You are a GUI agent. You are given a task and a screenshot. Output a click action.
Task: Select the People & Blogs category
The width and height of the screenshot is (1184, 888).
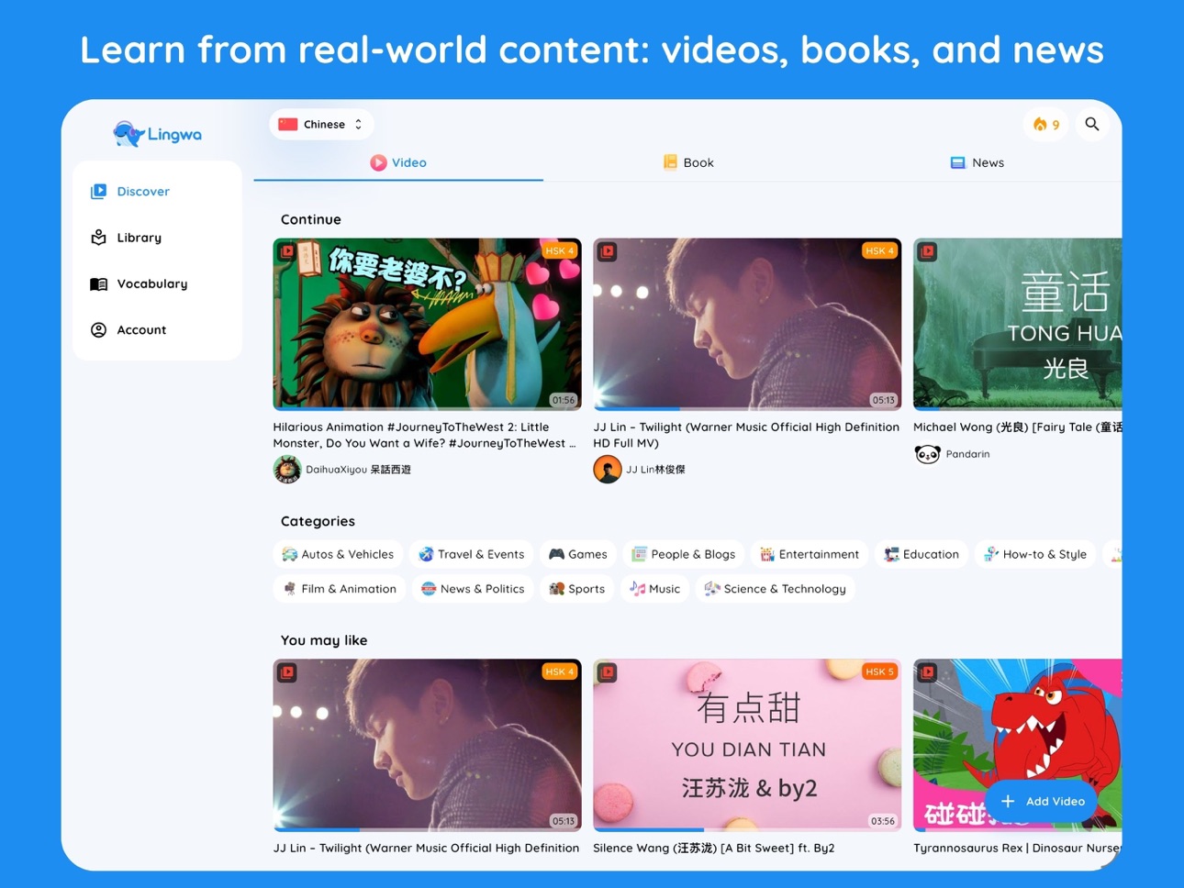click(x=684, y=554)
